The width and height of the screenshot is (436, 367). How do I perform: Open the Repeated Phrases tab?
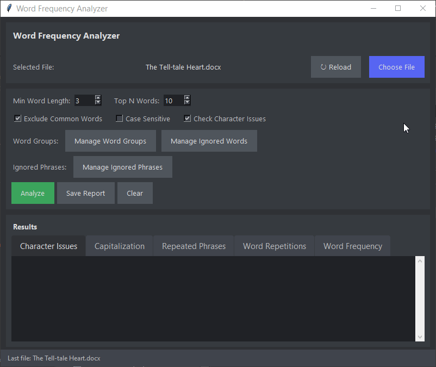tap(194, 246)
